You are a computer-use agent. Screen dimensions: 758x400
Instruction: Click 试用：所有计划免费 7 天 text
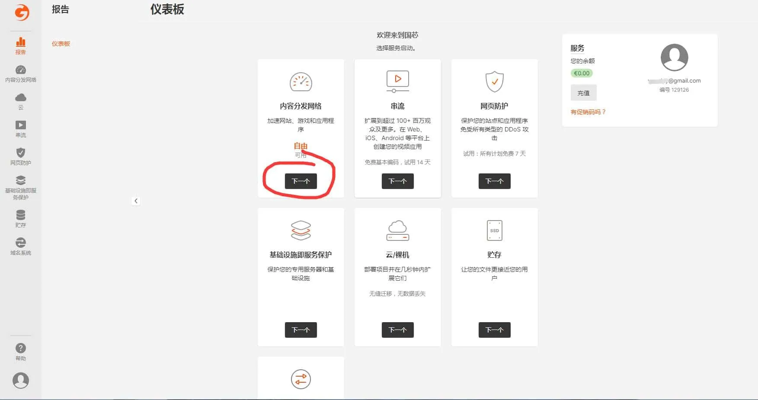(x=495, y=154)
